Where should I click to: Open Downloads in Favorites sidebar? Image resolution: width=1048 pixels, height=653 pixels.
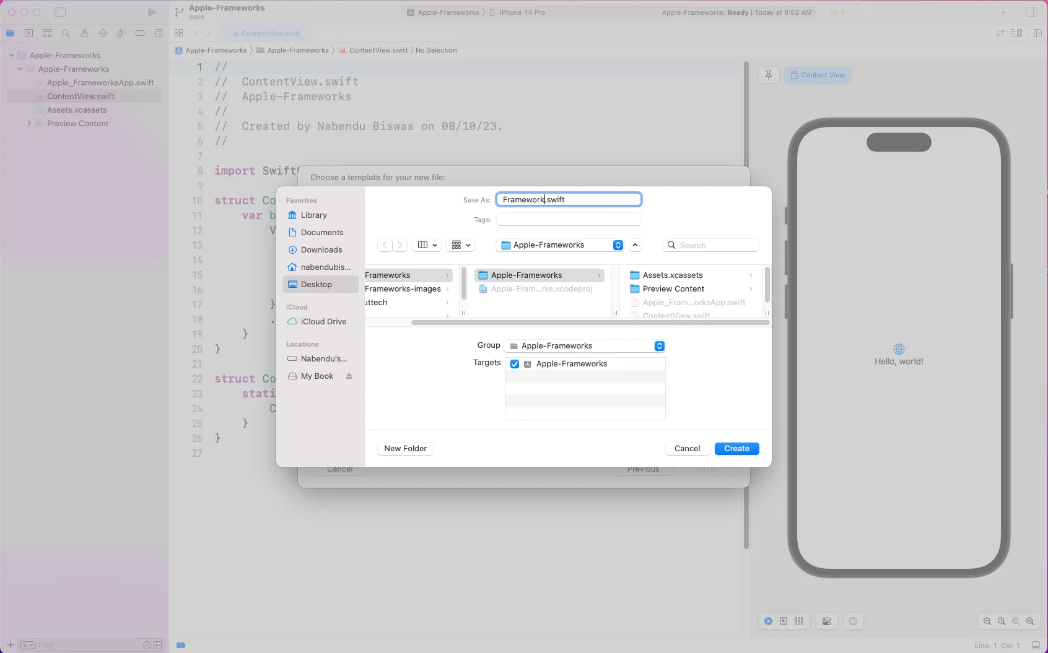[x=320, y=249]
